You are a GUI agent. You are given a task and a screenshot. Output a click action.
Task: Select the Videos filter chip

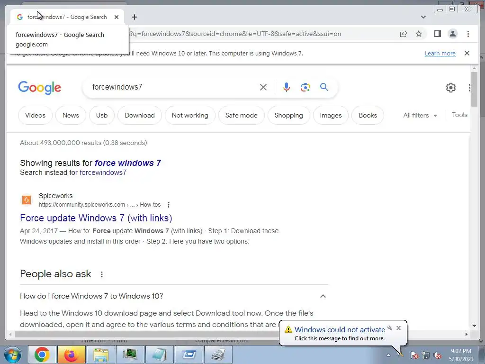pos(35,115)
